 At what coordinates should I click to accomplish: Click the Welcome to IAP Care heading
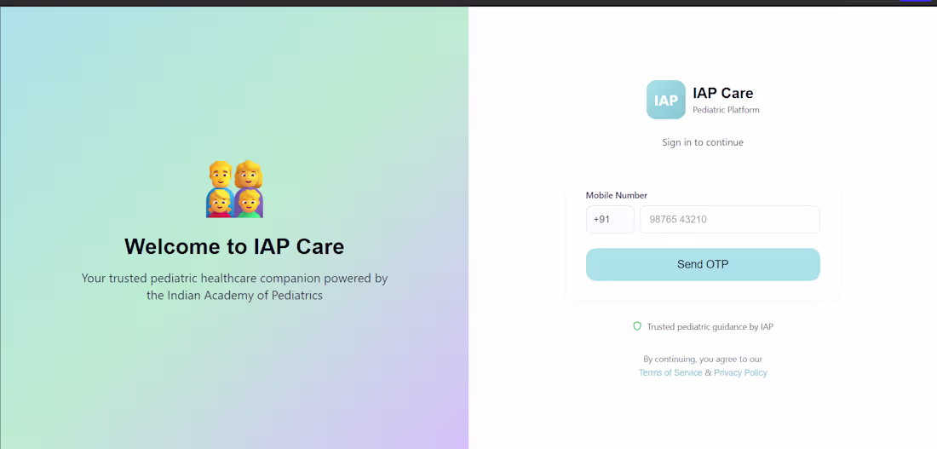click(x=234, y=246)
